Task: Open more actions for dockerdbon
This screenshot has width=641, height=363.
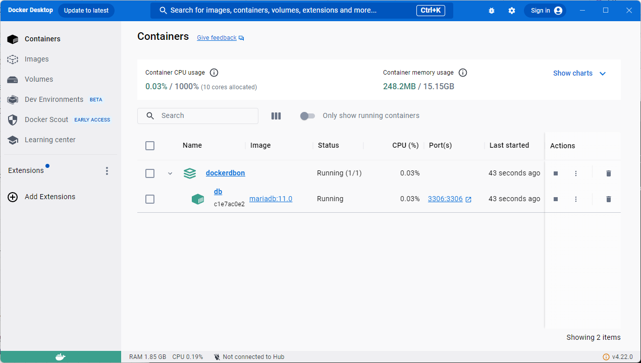Action: 576,173
